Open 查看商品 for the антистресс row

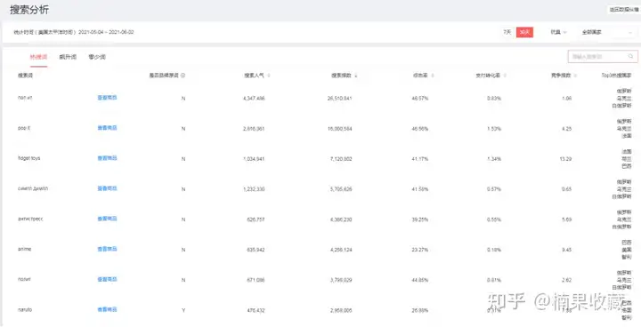(x=107, y=219)
